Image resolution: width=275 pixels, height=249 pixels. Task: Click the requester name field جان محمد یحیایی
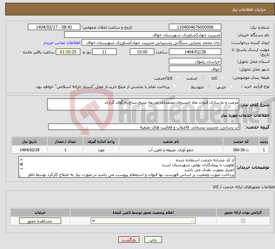[151, 43]
